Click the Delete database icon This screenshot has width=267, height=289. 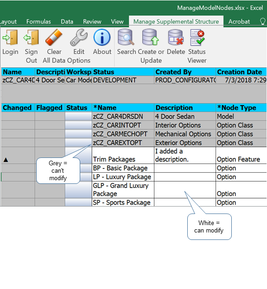pyautogui.click(x=176, y=37)
